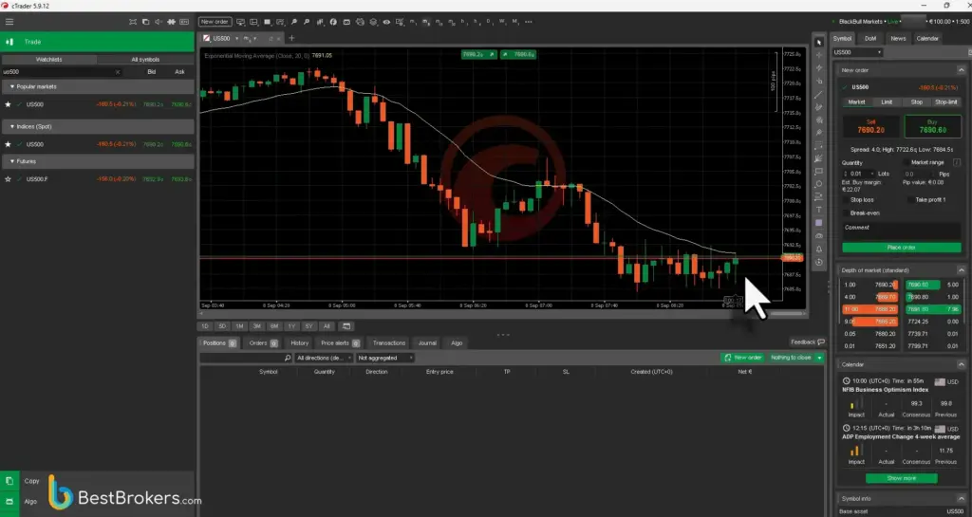Toggle favorite star for US500 in Popular markets

click(x=8, y=104)
